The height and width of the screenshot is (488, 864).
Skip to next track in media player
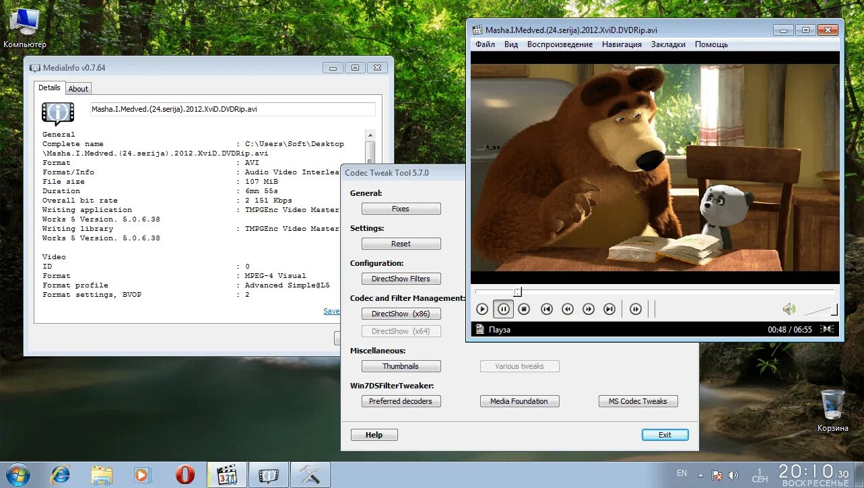pyautogui.click(x=609, y=309)
